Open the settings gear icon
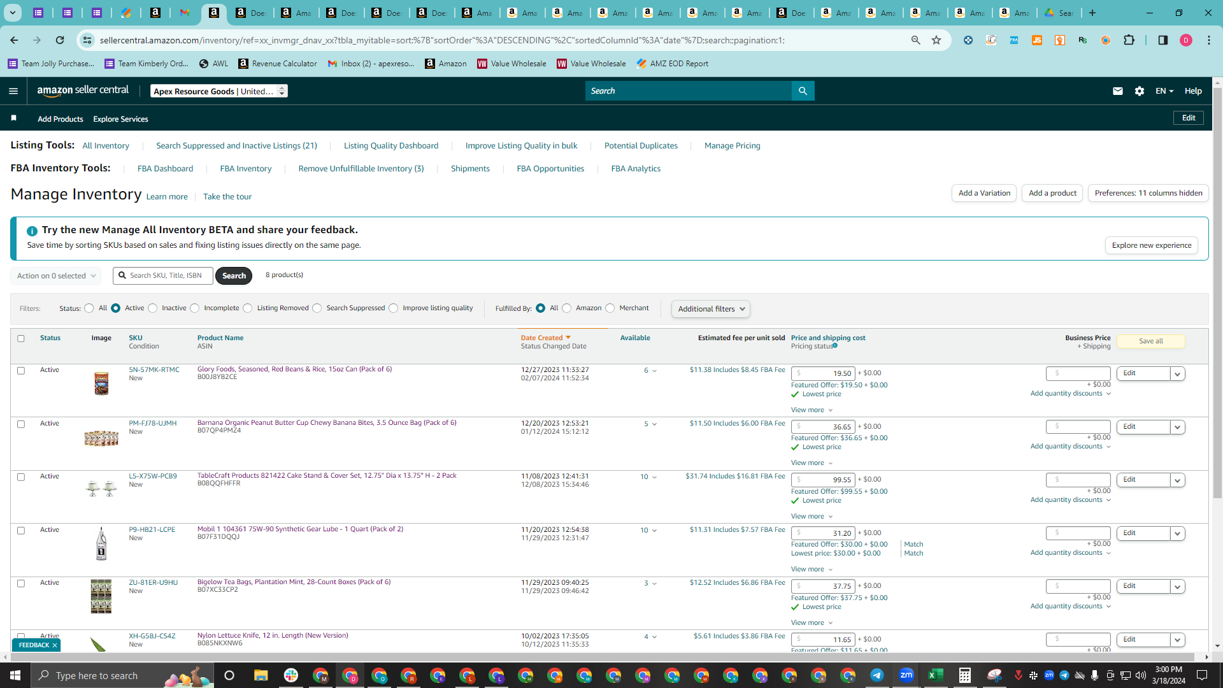 (1140, 91)
